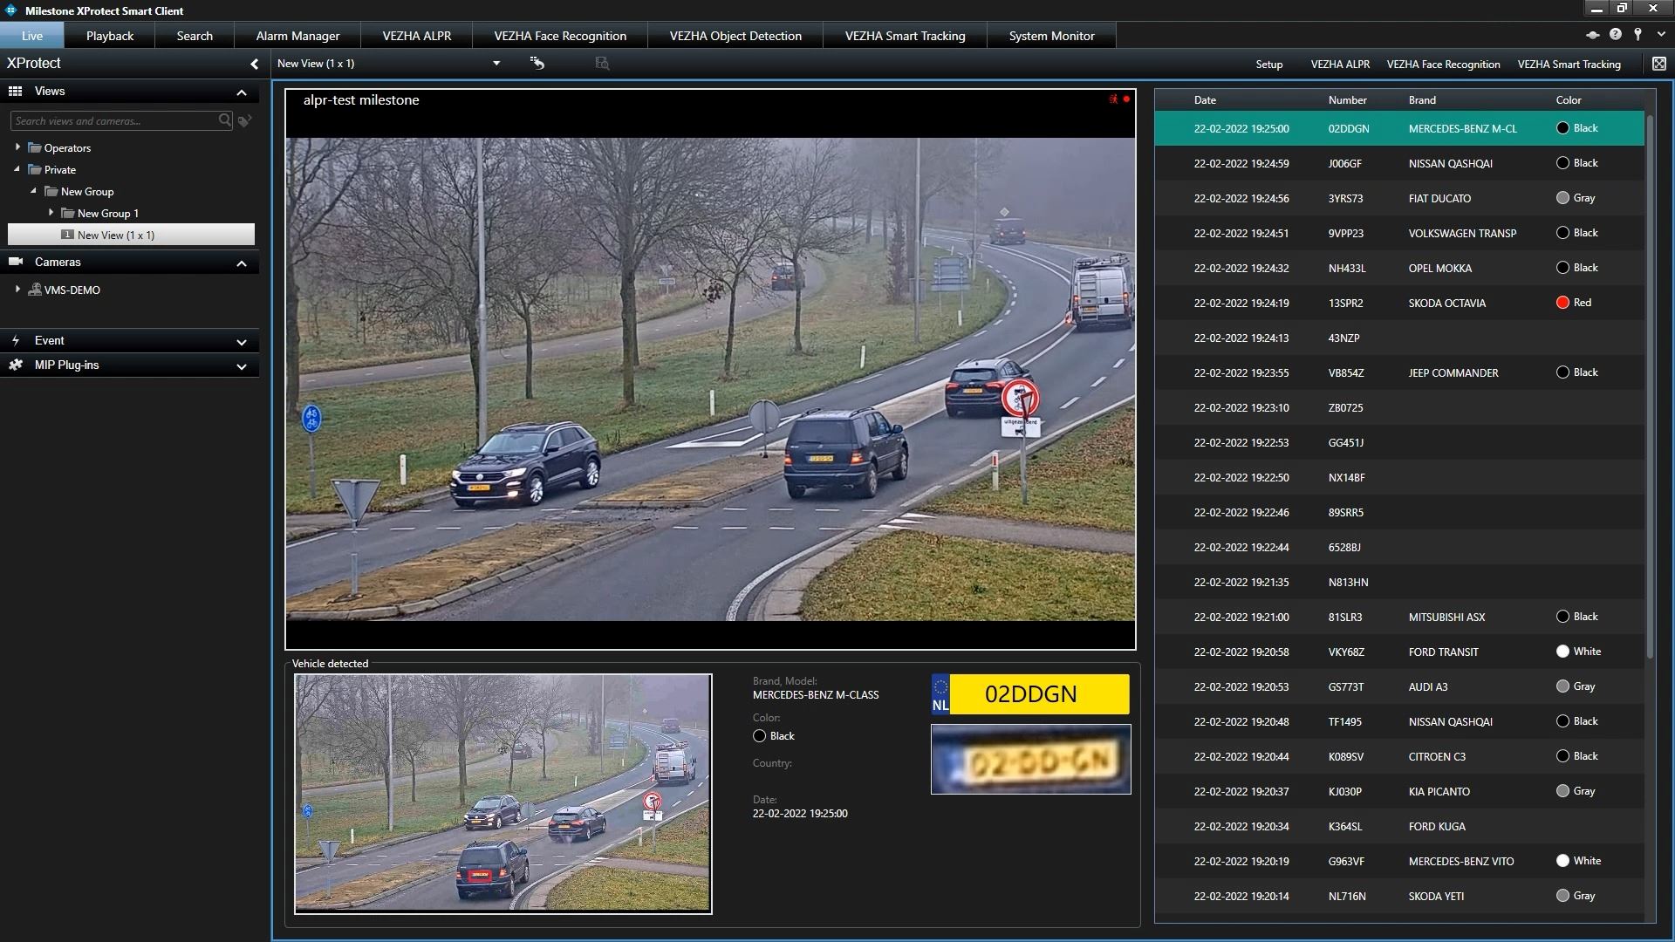Click the search magnifier in views search
Image resolution: width=1675 pixels, height=942 pixels.
click(225, 120)
